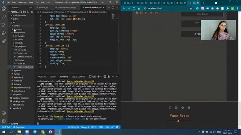The width and height of the screenshot is (241, 135).
Task: Click the error and warning count in status bar
Action: pos(6,127)
